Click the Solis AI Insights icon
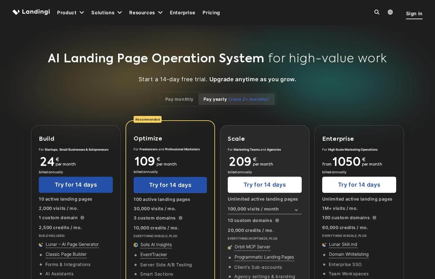Image resolution: width=435 pixels, height=279 pixels. tap(136, 245)
